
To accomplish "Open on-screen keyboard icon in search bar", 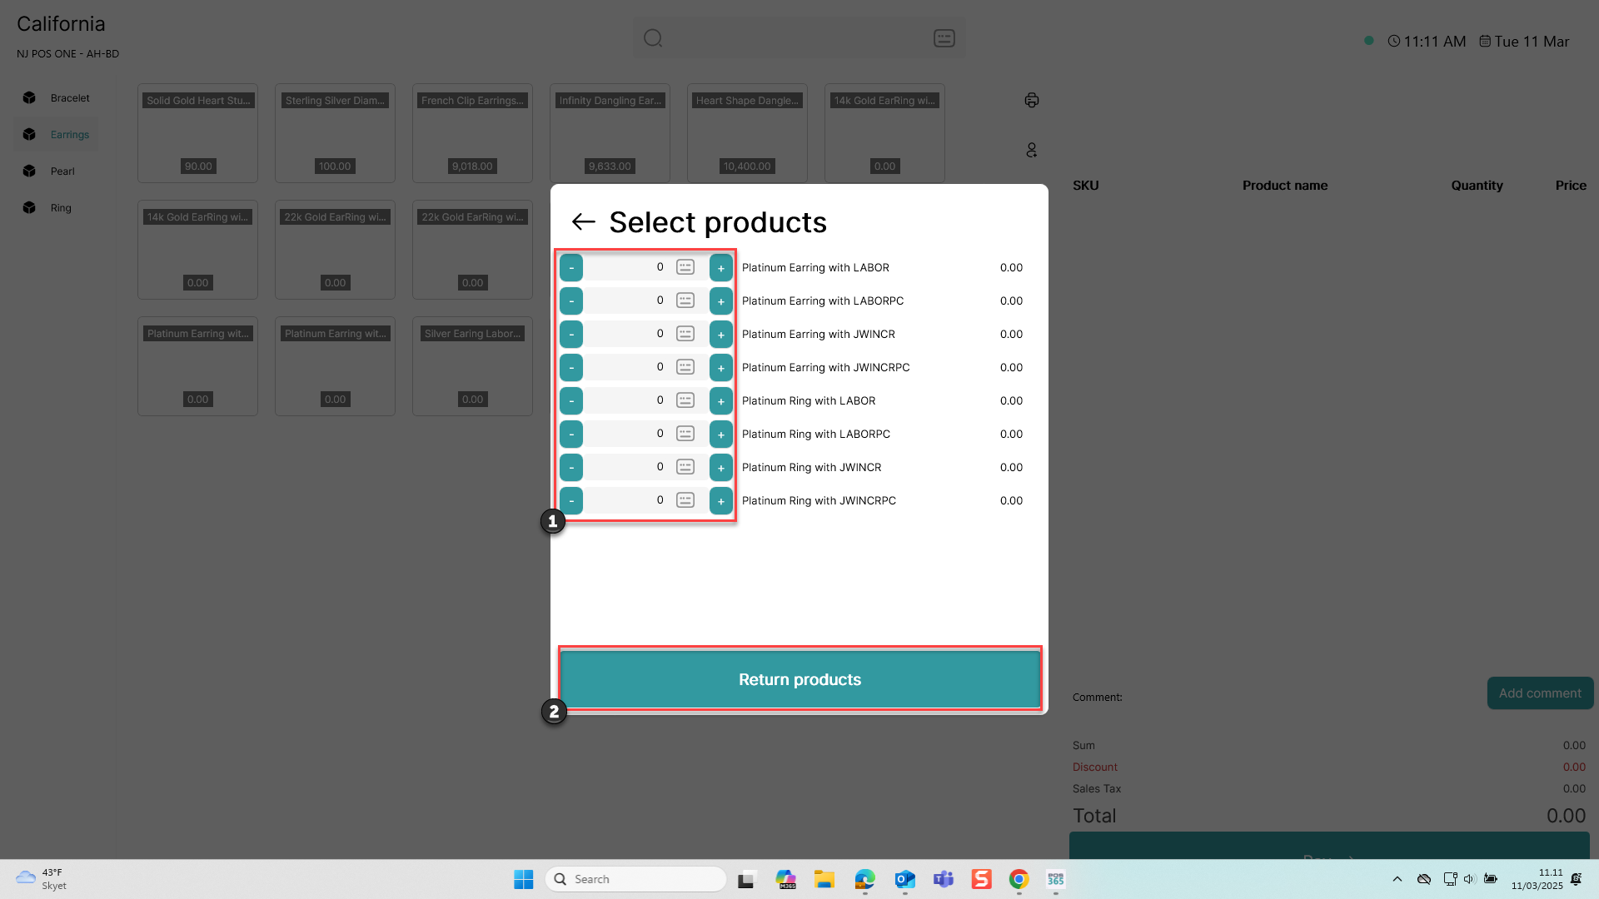I will (944, 38).
